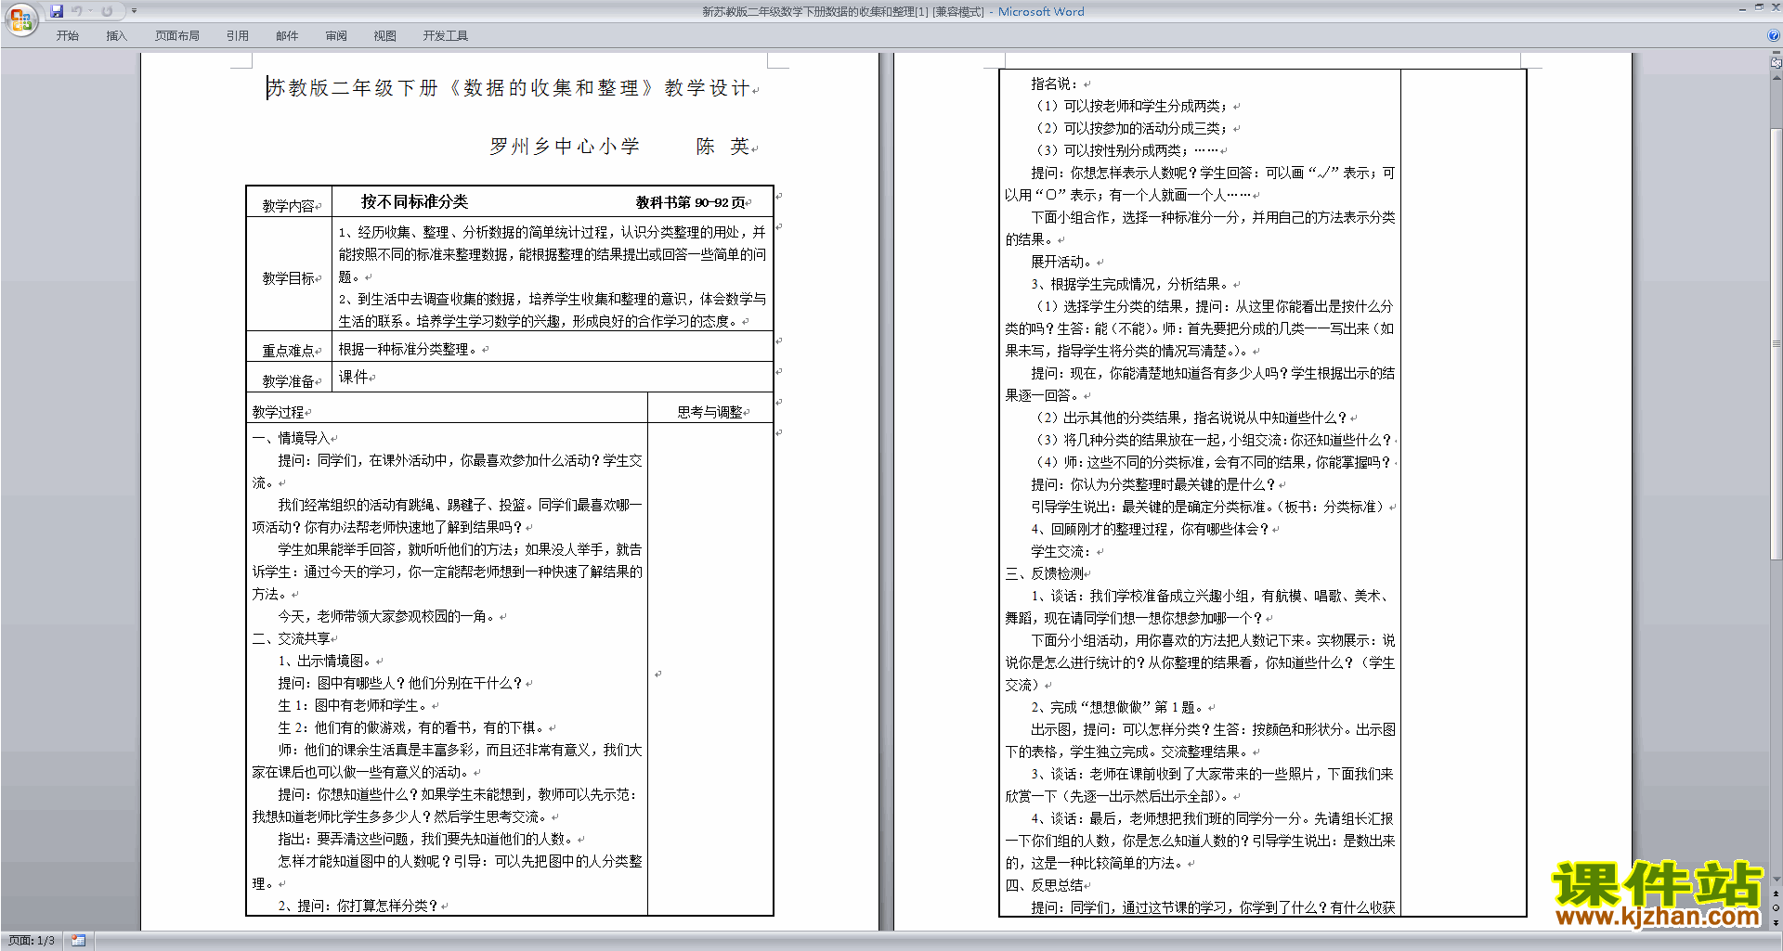
Task: Click the Redo icon in quick access
Action: (108, 11)
